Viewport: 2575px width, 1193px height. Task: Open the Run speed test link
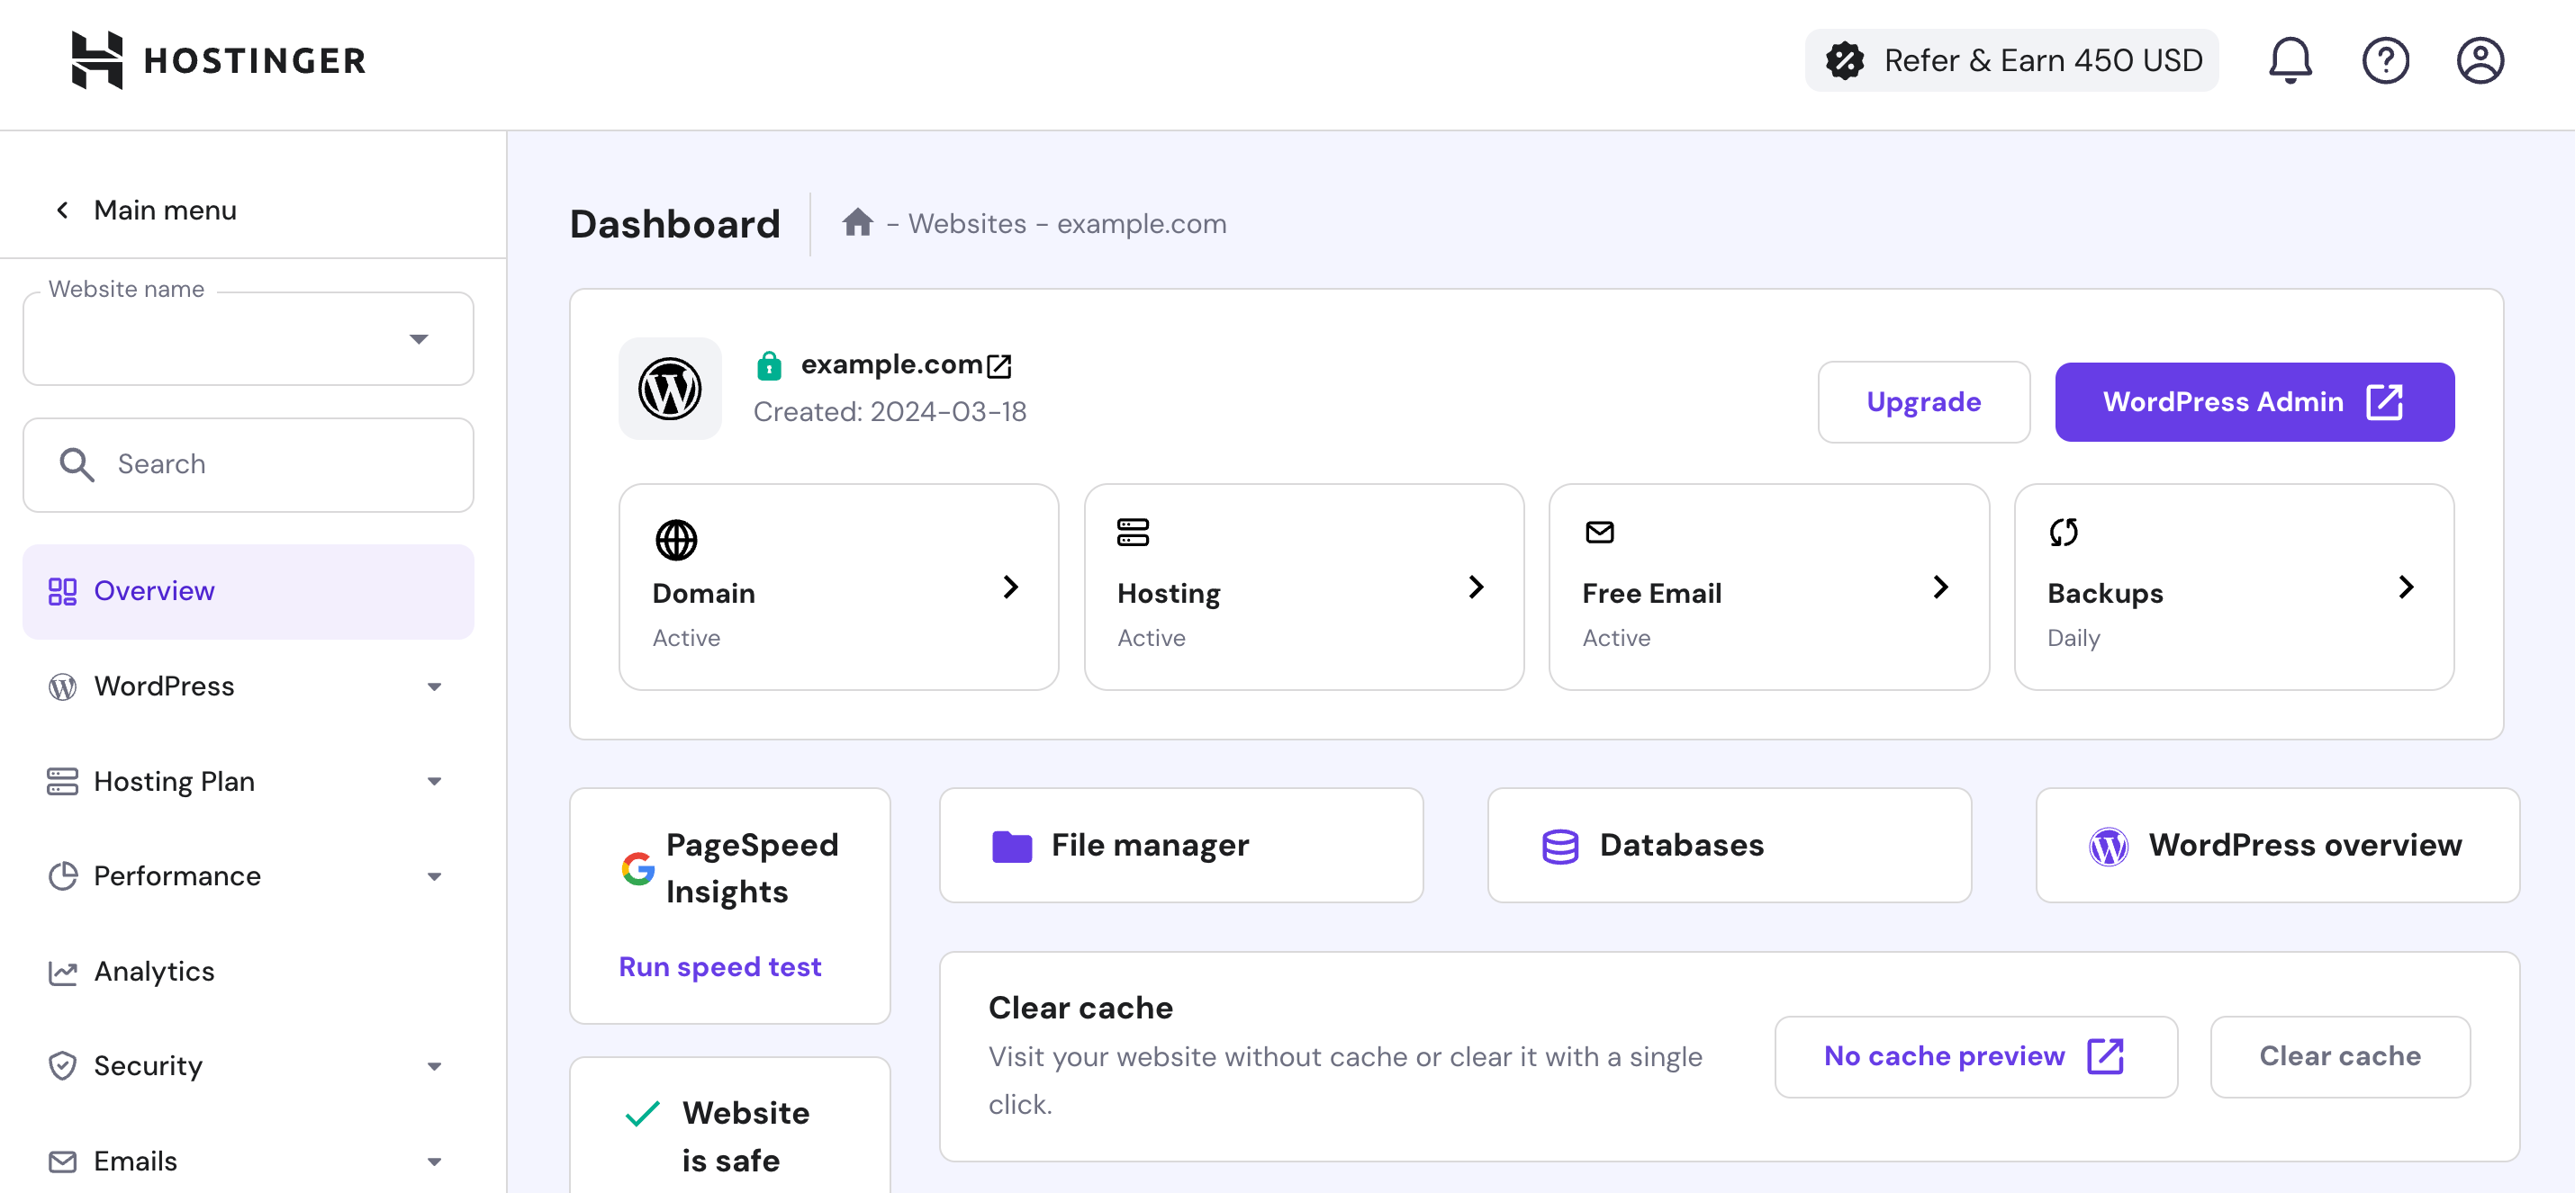tap(719, 965)
